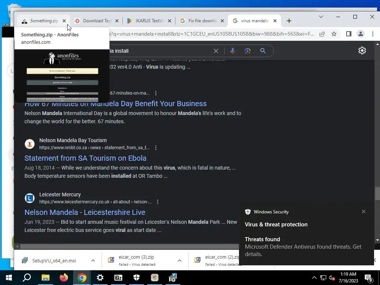Start search by voice microphone

coord(232,51)
